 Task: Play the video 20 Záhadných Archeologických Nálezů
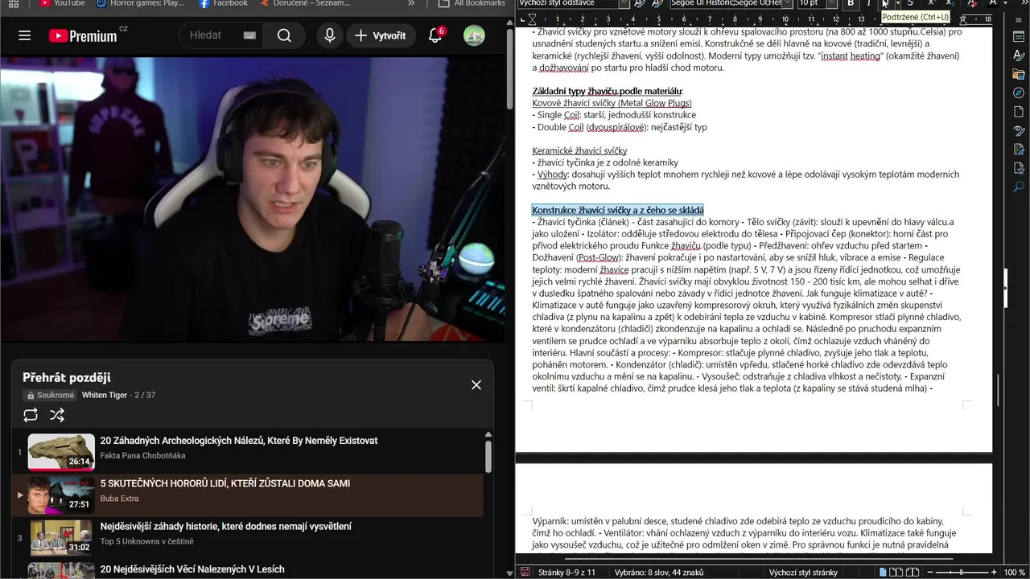(x=239, y=441)
